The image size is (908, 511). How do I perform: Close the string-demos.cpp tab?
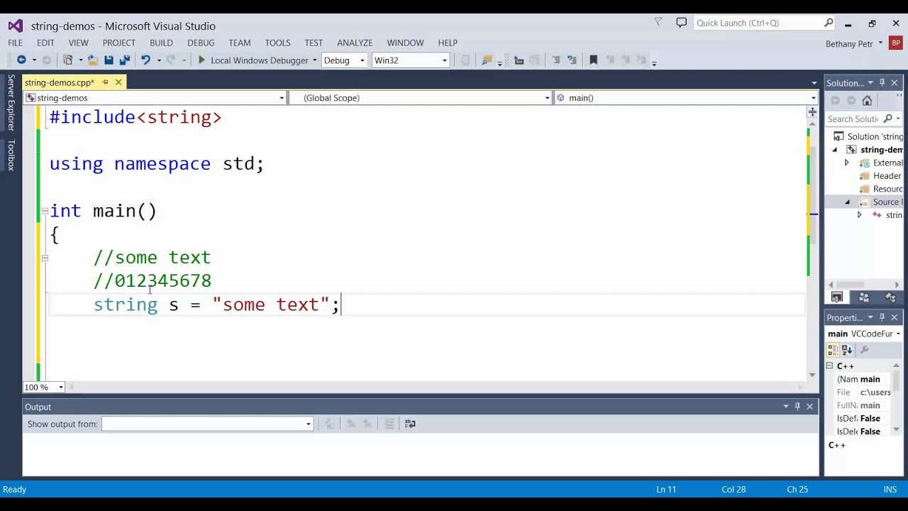(118, 82)
